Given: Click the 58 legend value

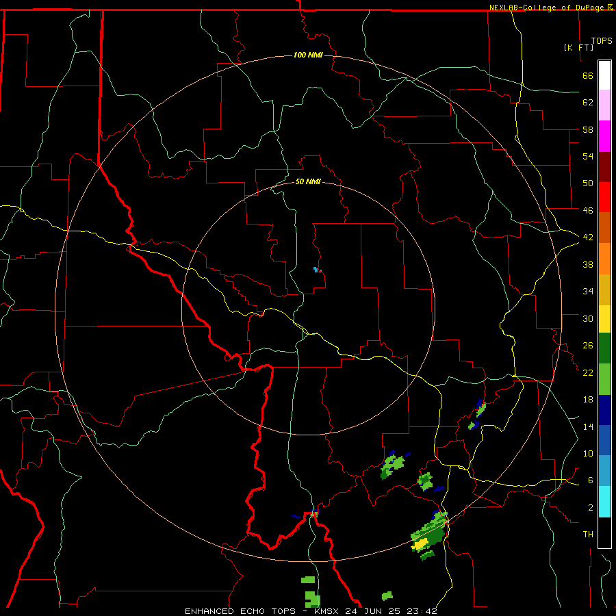Looking at the screenshot, I should (x=588, y=129).
